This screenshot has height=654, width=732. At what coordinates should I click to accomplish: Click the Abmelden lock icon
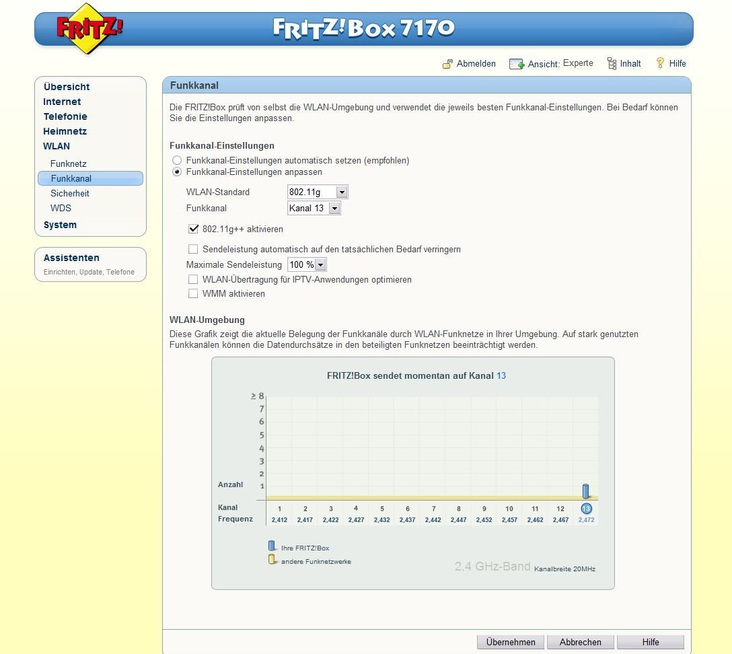click(447, 64)
